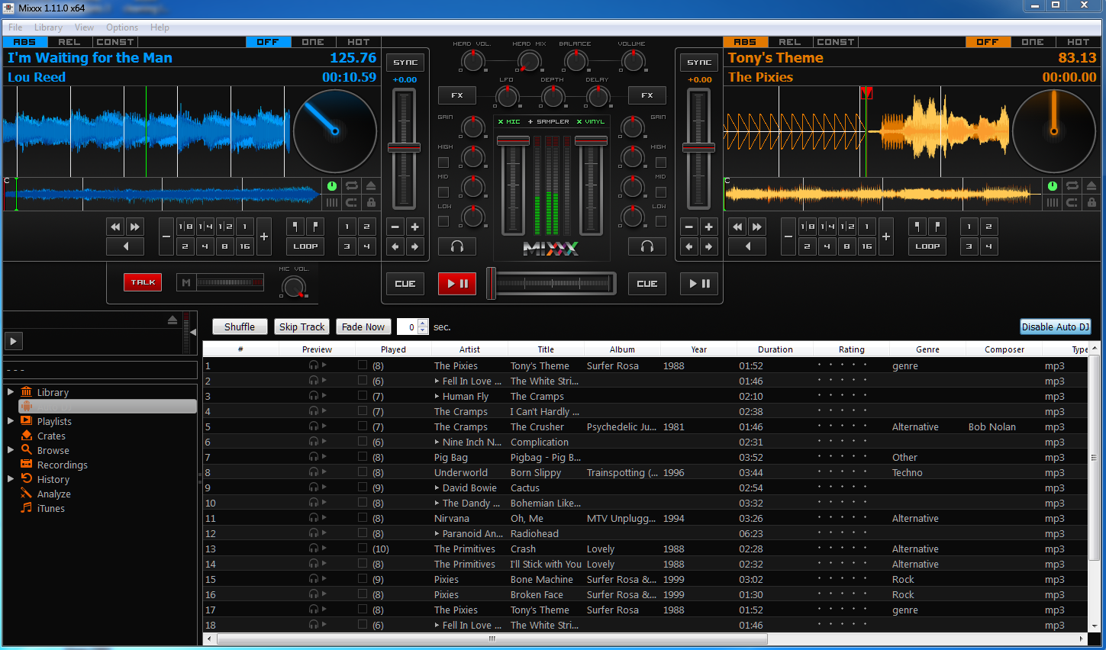
Task: Expand the Browse tree node
Action: click(11, 450)
